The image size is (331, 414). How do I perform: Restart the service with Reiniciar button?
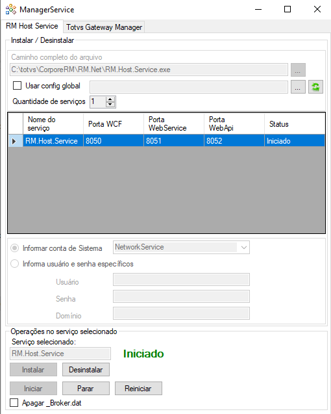click(x=138, y=389)
